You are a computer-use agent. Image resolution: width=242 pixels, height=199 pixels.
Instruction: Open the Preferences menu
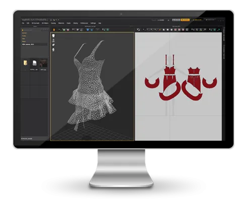(x=84, y=23)
